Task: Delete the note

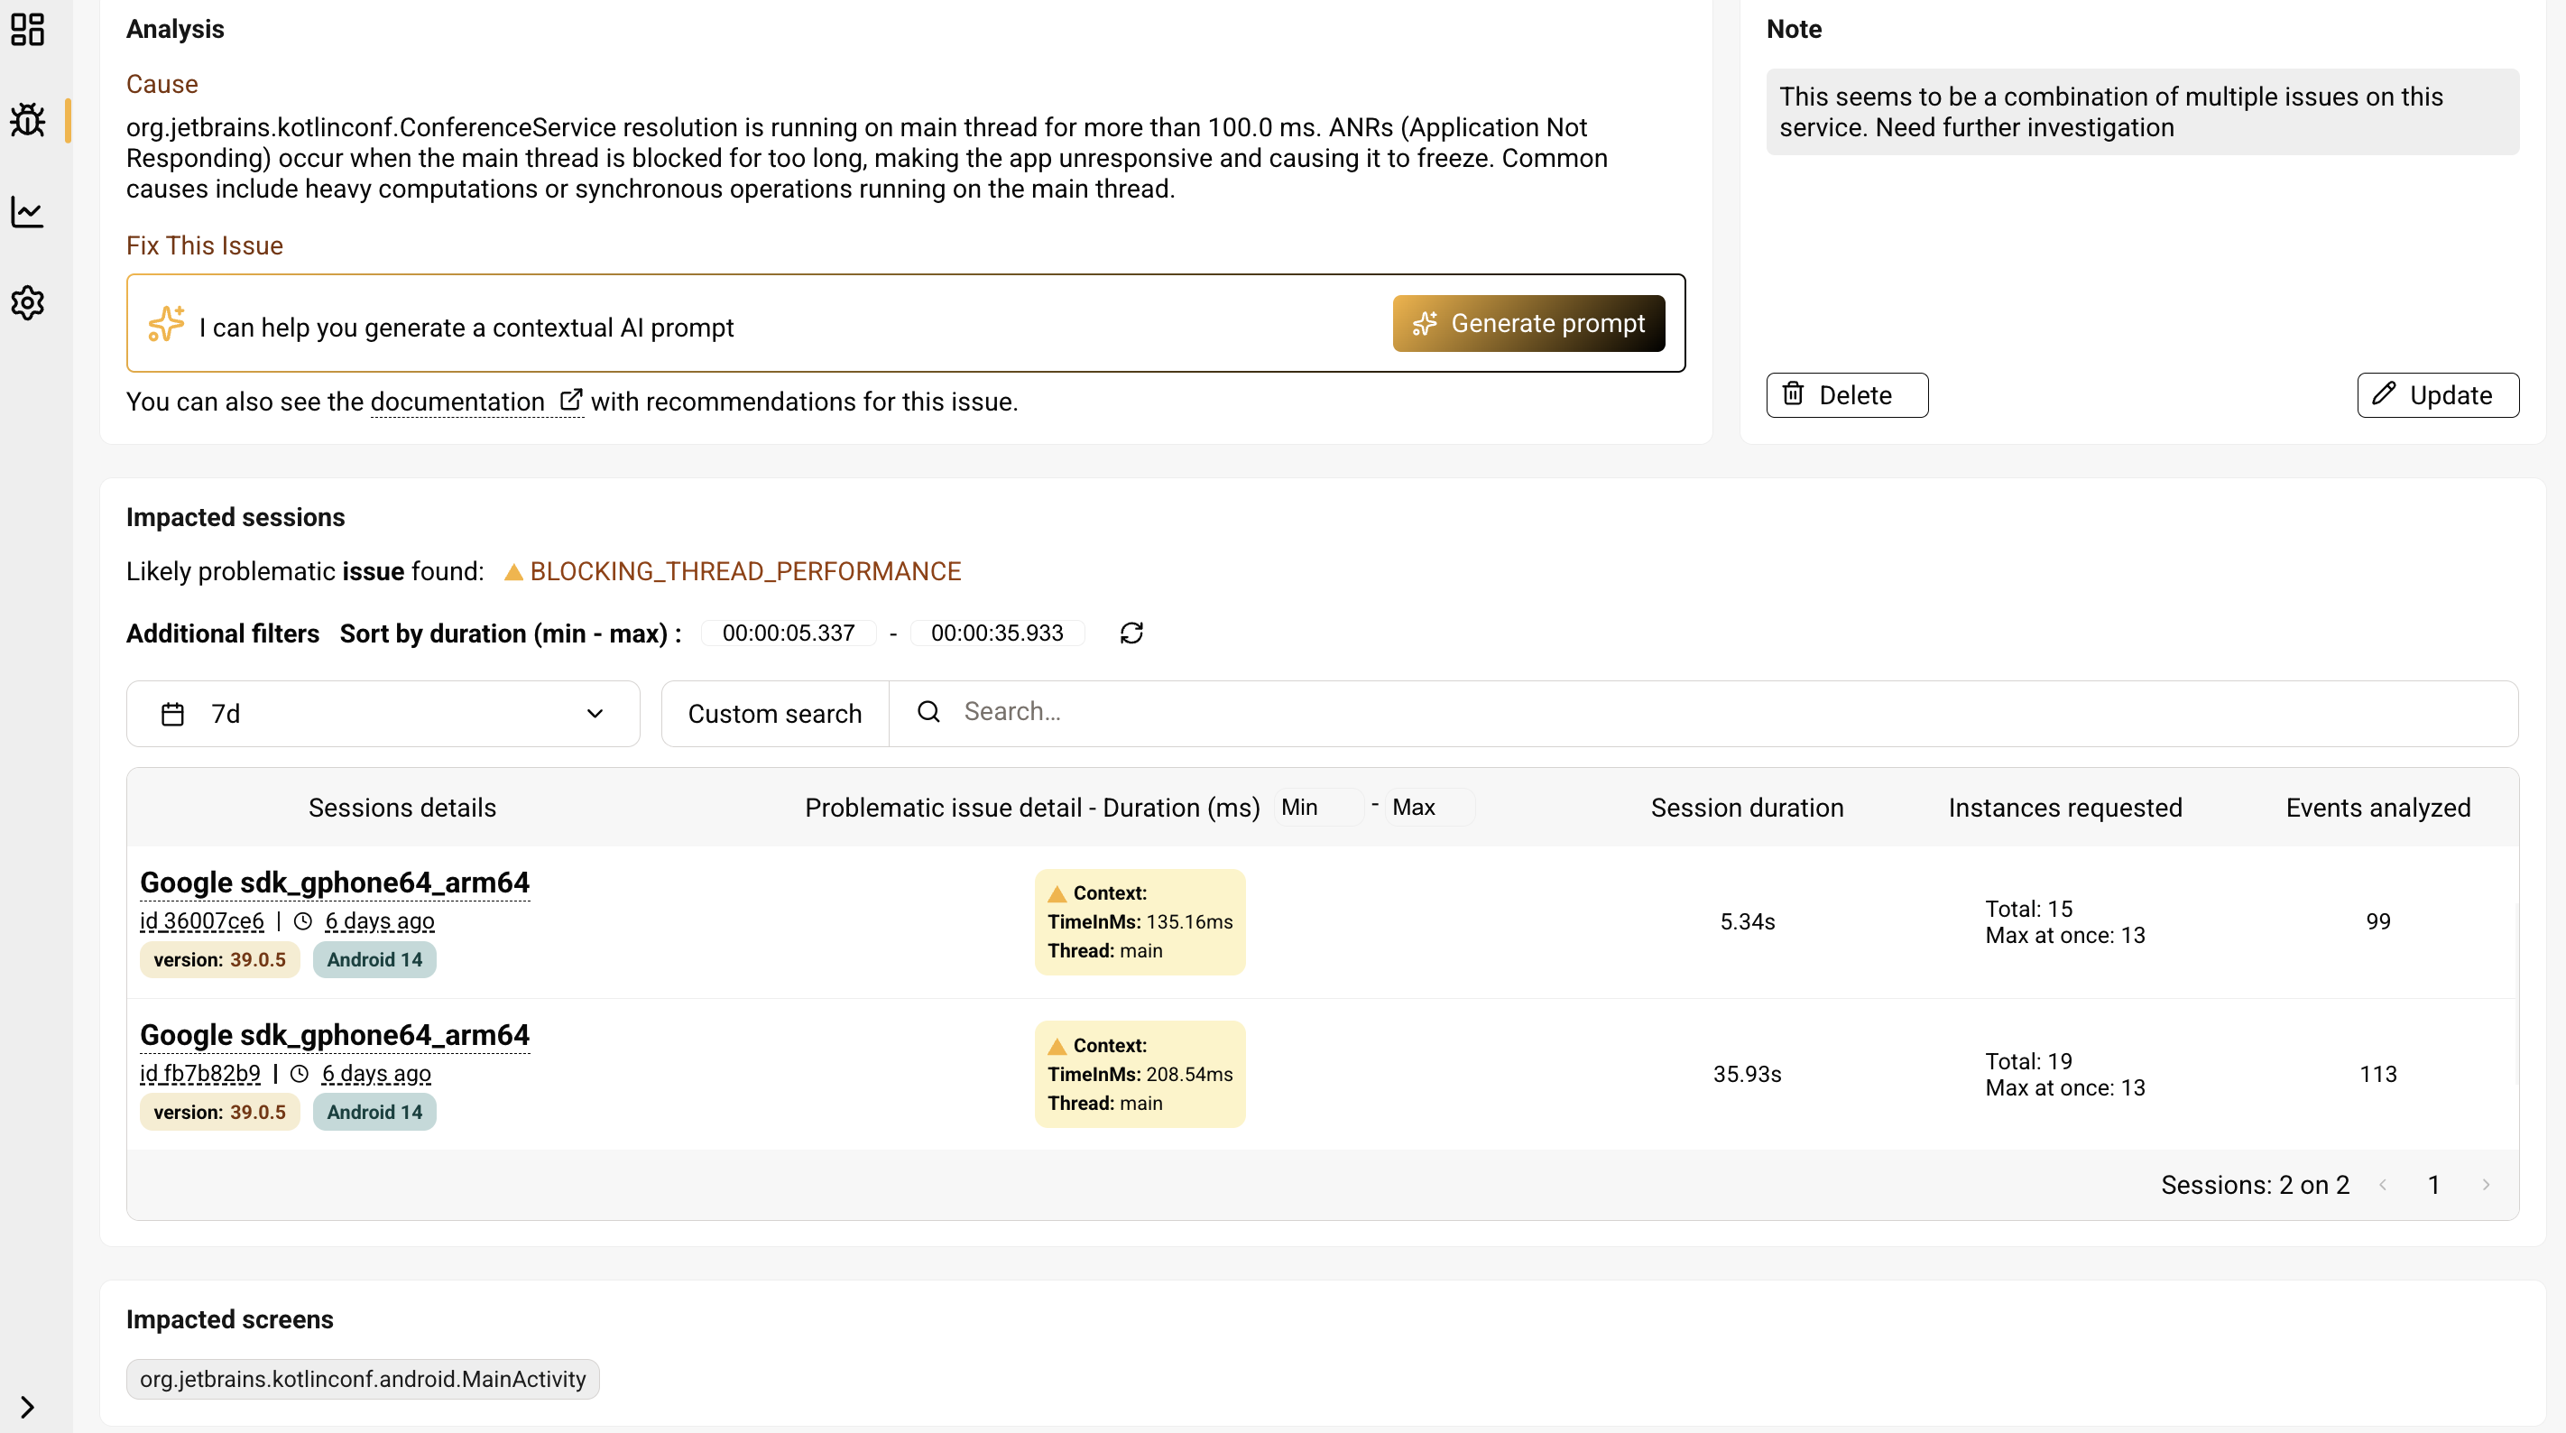Action: (x=1846, y=394)
